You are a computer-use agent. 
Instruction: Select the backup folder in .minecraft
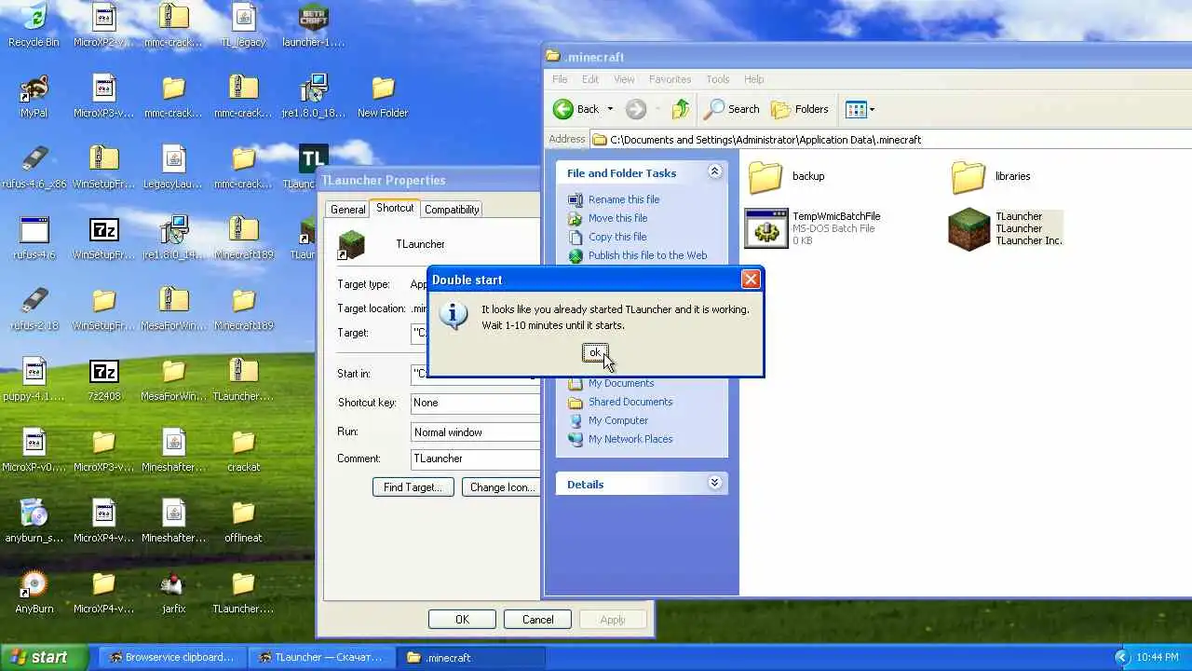(x=787, y=176)
